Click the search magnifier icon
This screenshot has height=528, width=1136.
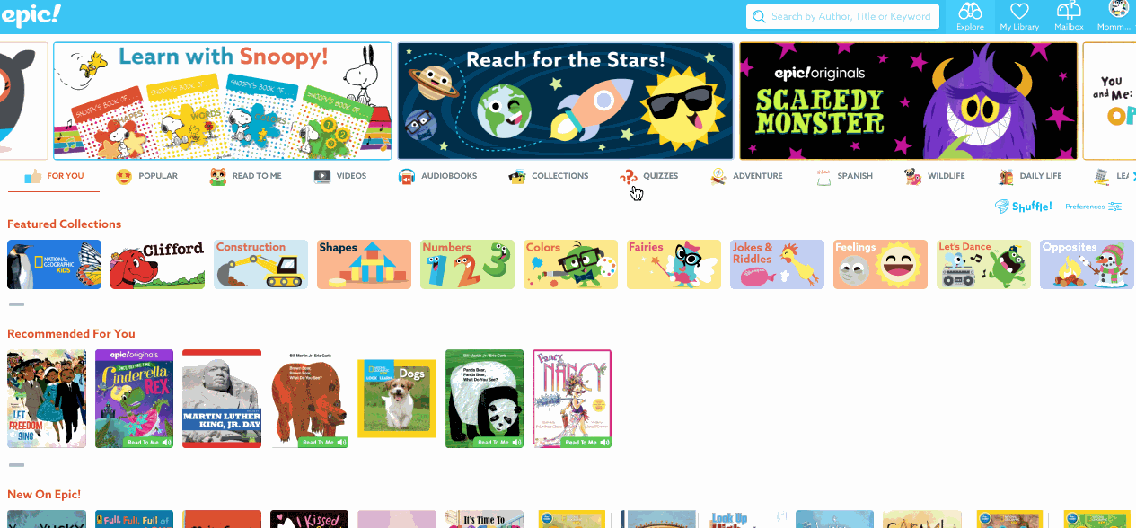[759, 16]
